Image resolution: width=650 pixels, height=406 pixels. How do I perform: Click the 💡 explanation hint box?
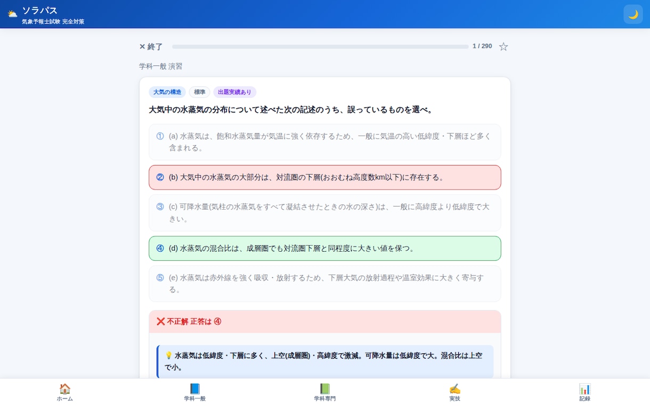click(x=325, y=361)
